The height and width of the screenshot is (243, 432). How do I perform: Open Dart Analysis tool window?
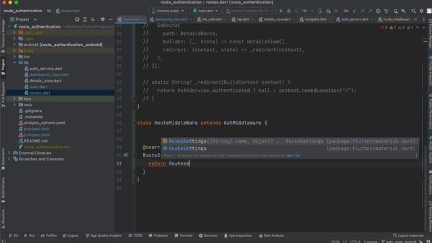[271, 236]
